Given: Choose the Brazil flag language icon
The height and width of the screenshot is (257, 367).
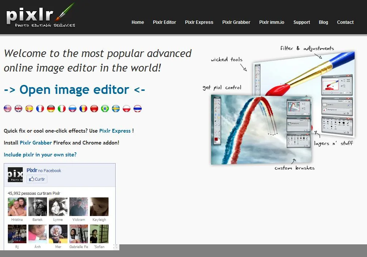Looking at the screenshot, I should 105,109.
